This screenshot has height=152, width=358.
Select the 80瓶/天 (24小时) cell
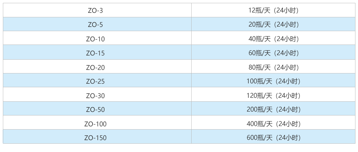(x=273, y=67)
